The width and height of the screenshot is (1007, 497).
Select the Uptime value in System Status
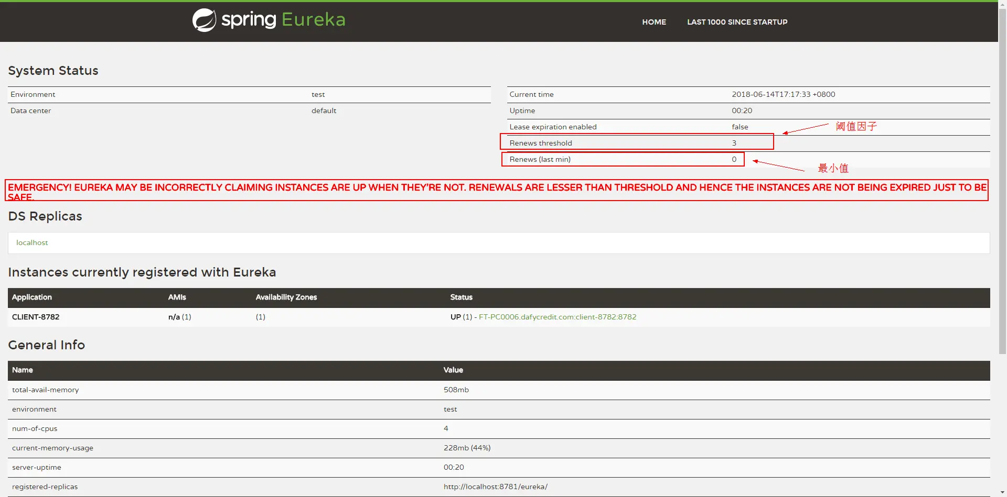[742, 111]
